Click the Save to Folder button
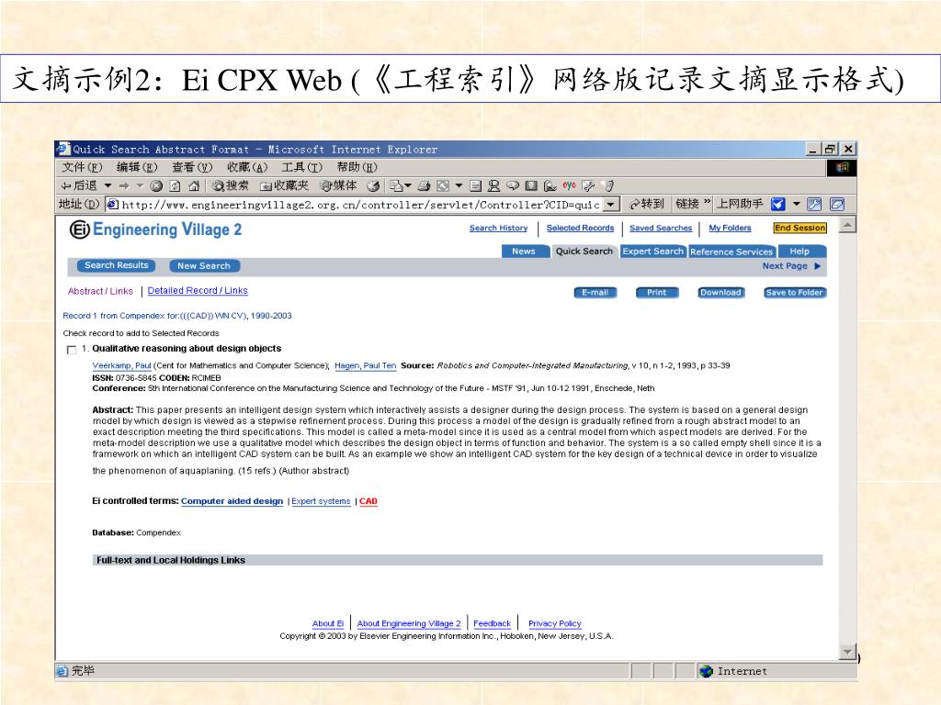The image size is (941, 705). coord(794,293)
